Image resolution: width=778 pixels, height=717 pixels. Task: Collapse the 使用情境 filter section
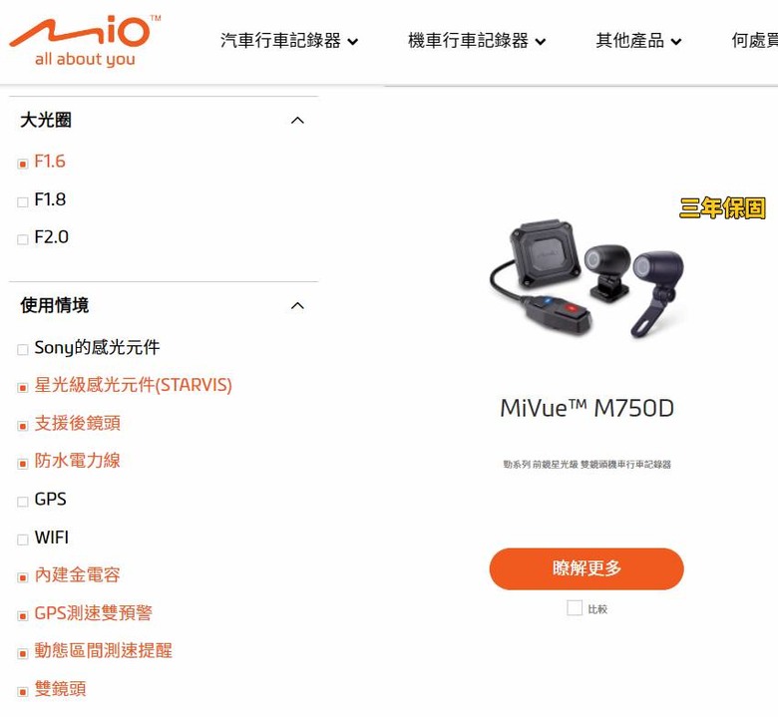click(297, 306)
